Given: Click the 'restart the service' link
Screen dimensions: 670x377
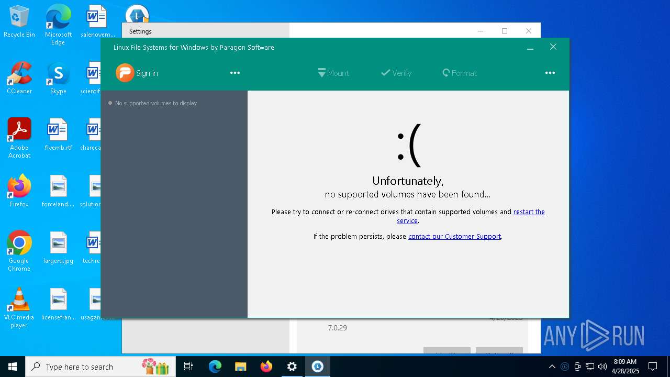Looking at the screenshot, I should pyautogui.click(x=471, y=216).
